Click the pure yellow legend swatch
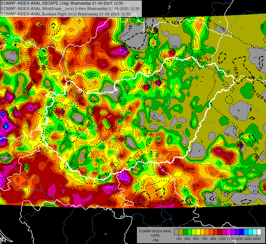Image resolution: width=266 pixels, height=244 pixels. [x=198, y=232]
